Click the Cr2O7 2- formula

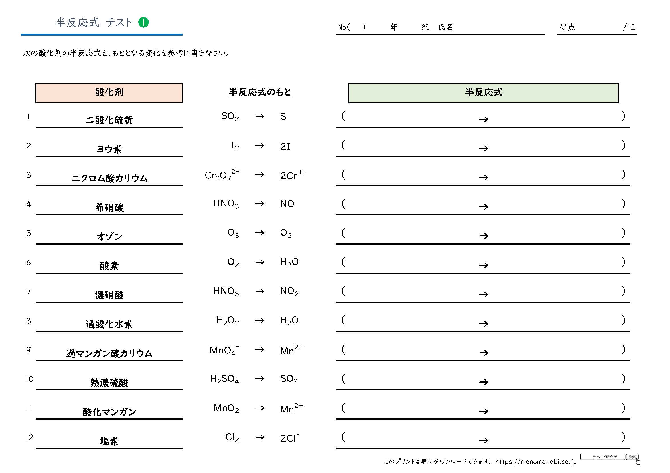(x=222, y=175)
